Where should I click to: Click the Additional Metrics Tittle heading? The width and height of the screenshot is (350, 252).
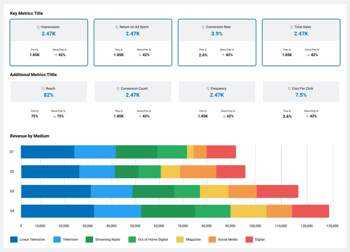coord(34,75)
